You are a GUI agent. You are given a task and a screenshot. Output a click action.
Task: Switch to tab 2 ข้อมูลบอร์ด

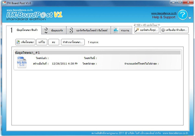coord(54,30)
